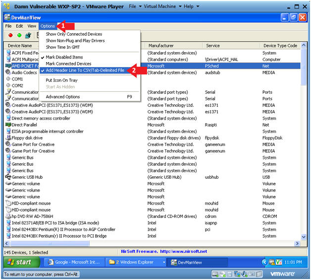Sort by Device Type Code column header

[x=280, y=46]
